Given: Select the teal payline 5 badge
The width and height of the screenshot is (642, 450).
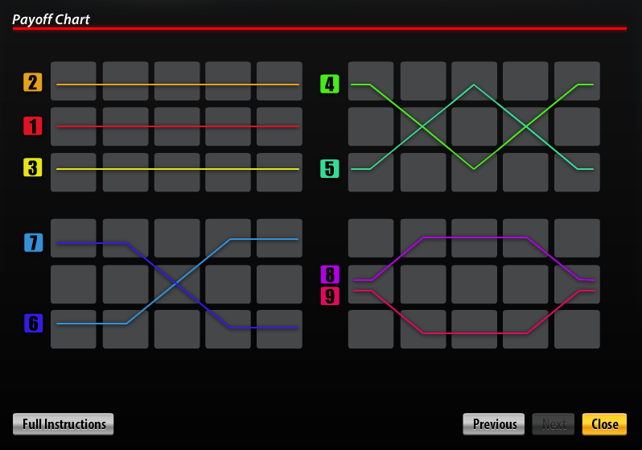Looking at the screenshot, I should [x=330, y=169].
